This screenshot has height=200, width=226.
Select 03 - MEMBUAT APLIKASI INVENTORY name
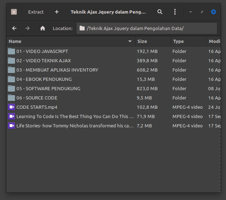[x=57, y=70]
